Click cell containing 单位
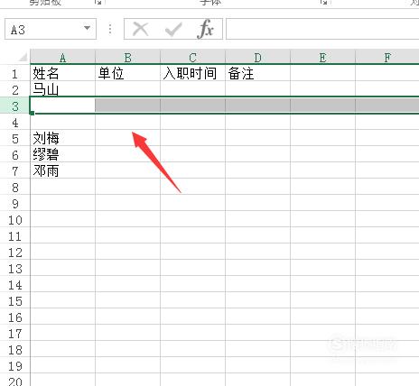 [127, 74]
